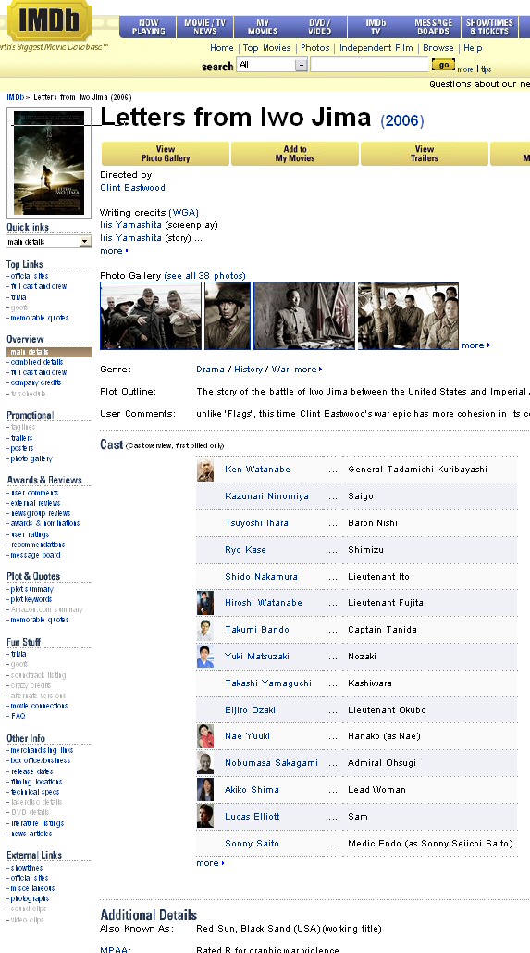This screenshot has width=530, height=953.
Task: Click the View Trailers button
Action: [x=425, y=154]
